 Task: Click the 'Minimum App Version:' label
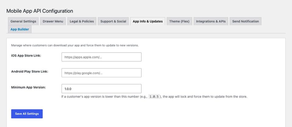(x=28, y=87)
